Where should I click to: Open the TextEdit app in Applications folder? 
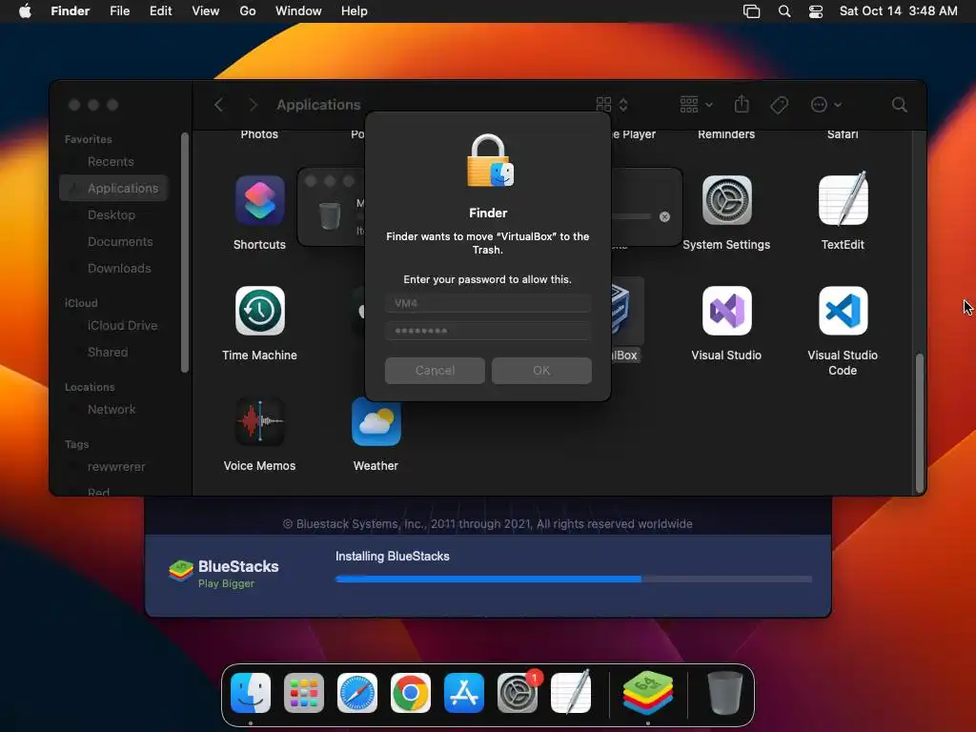843,199
